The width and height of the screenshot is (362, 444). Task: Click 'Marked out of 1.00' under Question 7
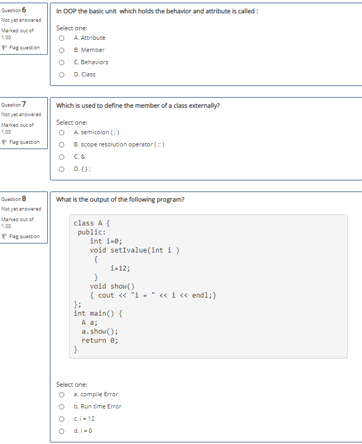click(18, 128)
